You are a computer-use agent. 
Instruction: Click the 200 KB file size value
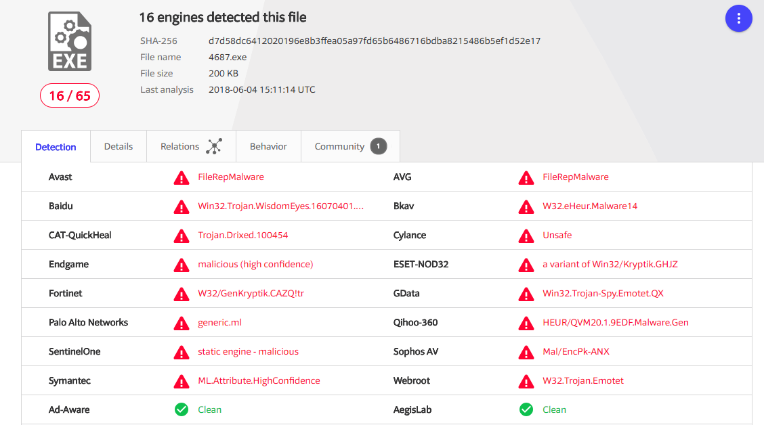tap(224, 74)
